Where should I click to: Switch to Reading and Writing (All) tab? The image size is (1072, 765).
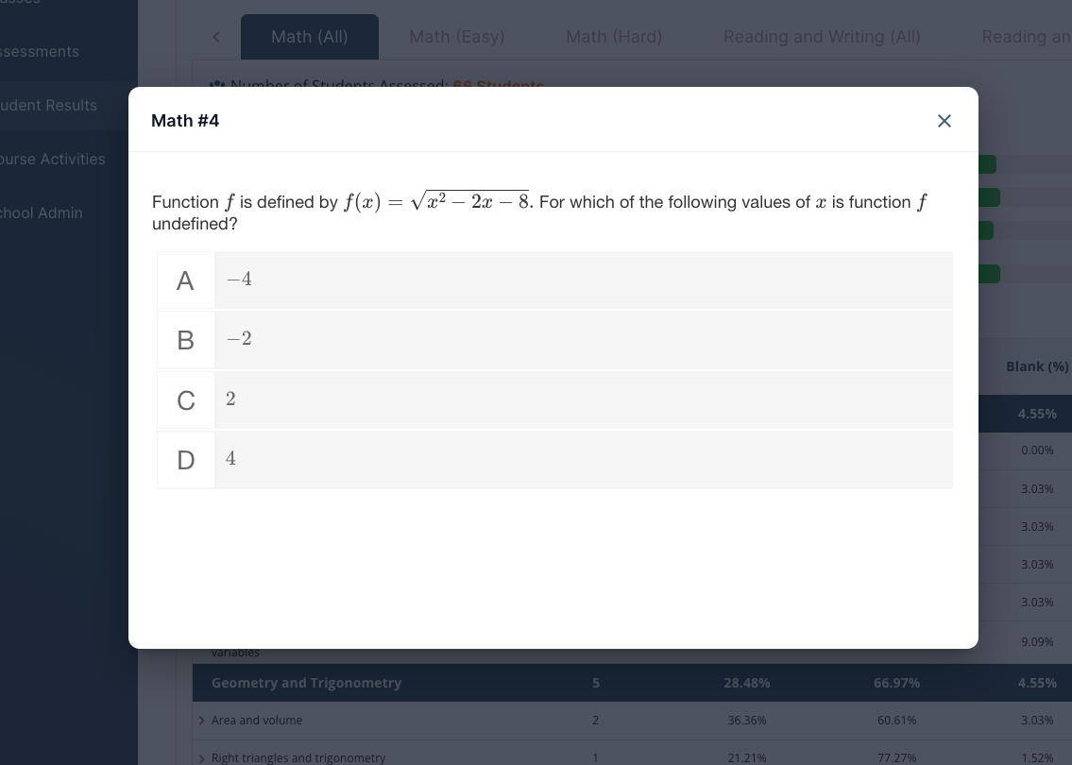click(822, 37)
